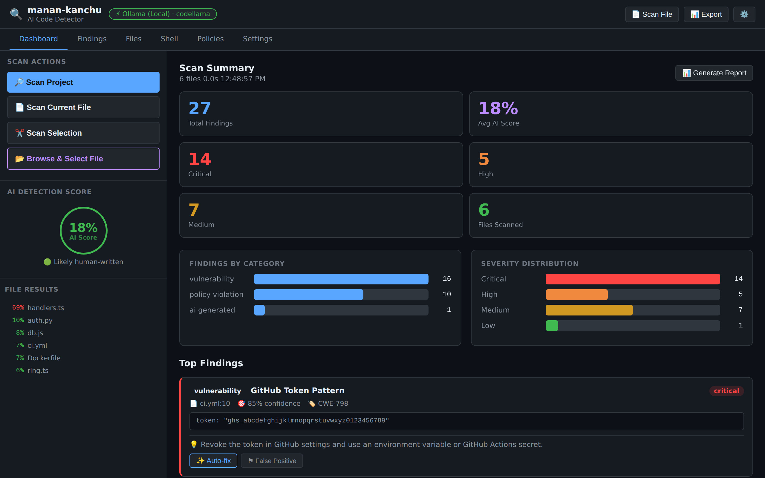Generate Report for scan summary
The height and width of the screenshot is (478, 765).
click(714, 73)
